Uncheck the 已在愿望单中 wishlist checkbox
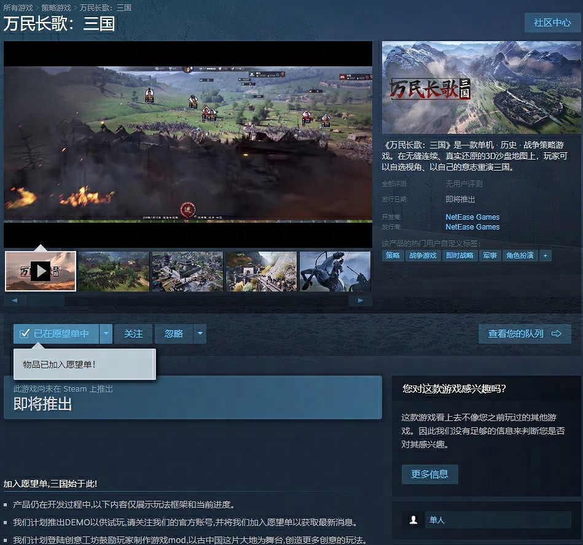583x545 pixels. pos(25,333)
